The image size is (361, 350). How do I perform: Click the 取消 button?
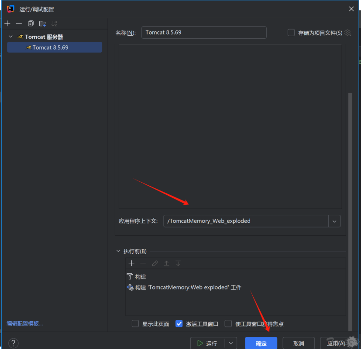click(x=299, y=343)
